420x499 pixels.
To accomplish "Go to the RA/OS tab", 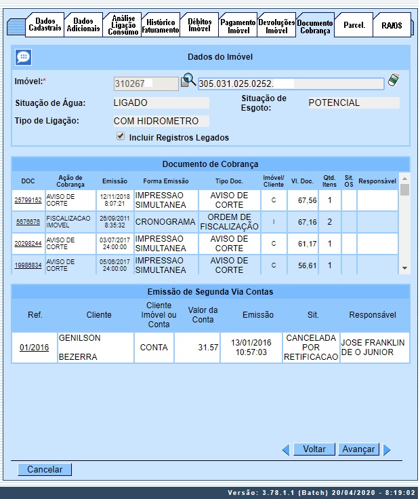I will pyautogui.click(x=392, y=26).
